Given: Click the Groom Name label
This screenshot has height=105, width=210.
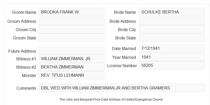Looking at the screenshot, I should click(x=24, y=12).
